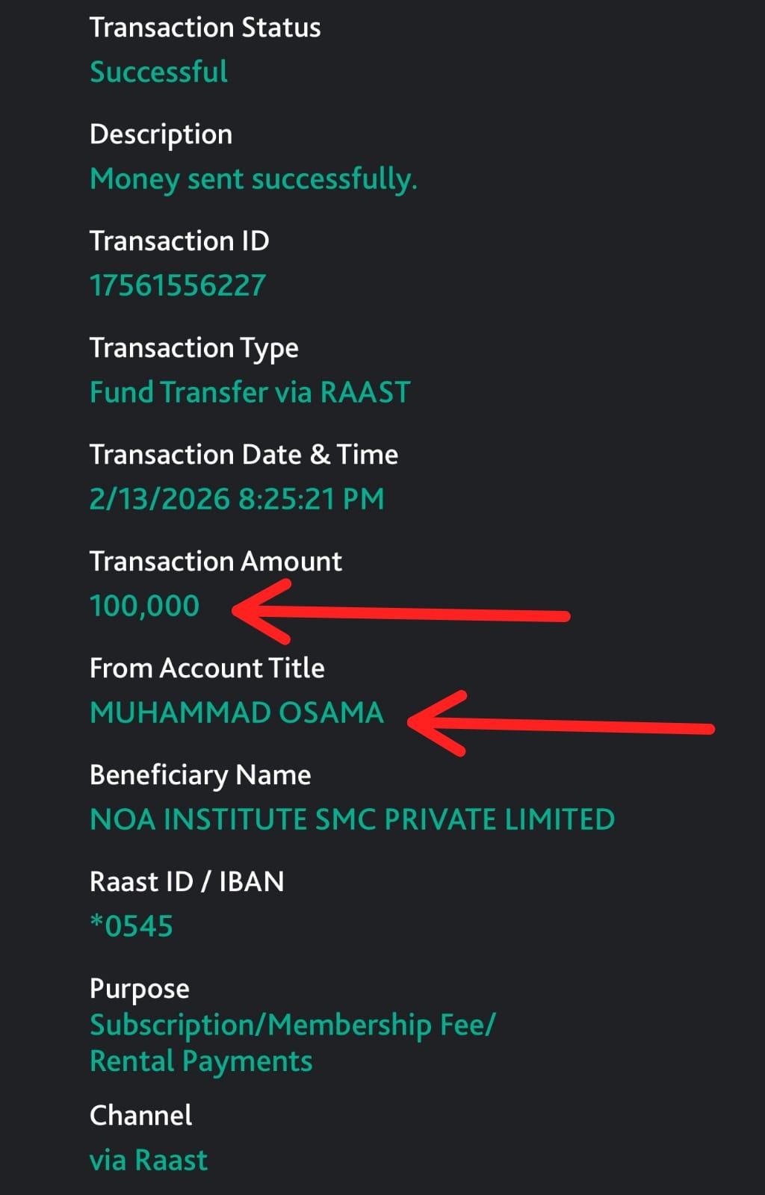Tap the Transaction ID label

click(179, 241)
